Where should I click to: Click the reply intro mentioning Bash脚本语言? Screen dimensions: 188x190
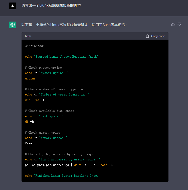74,25
